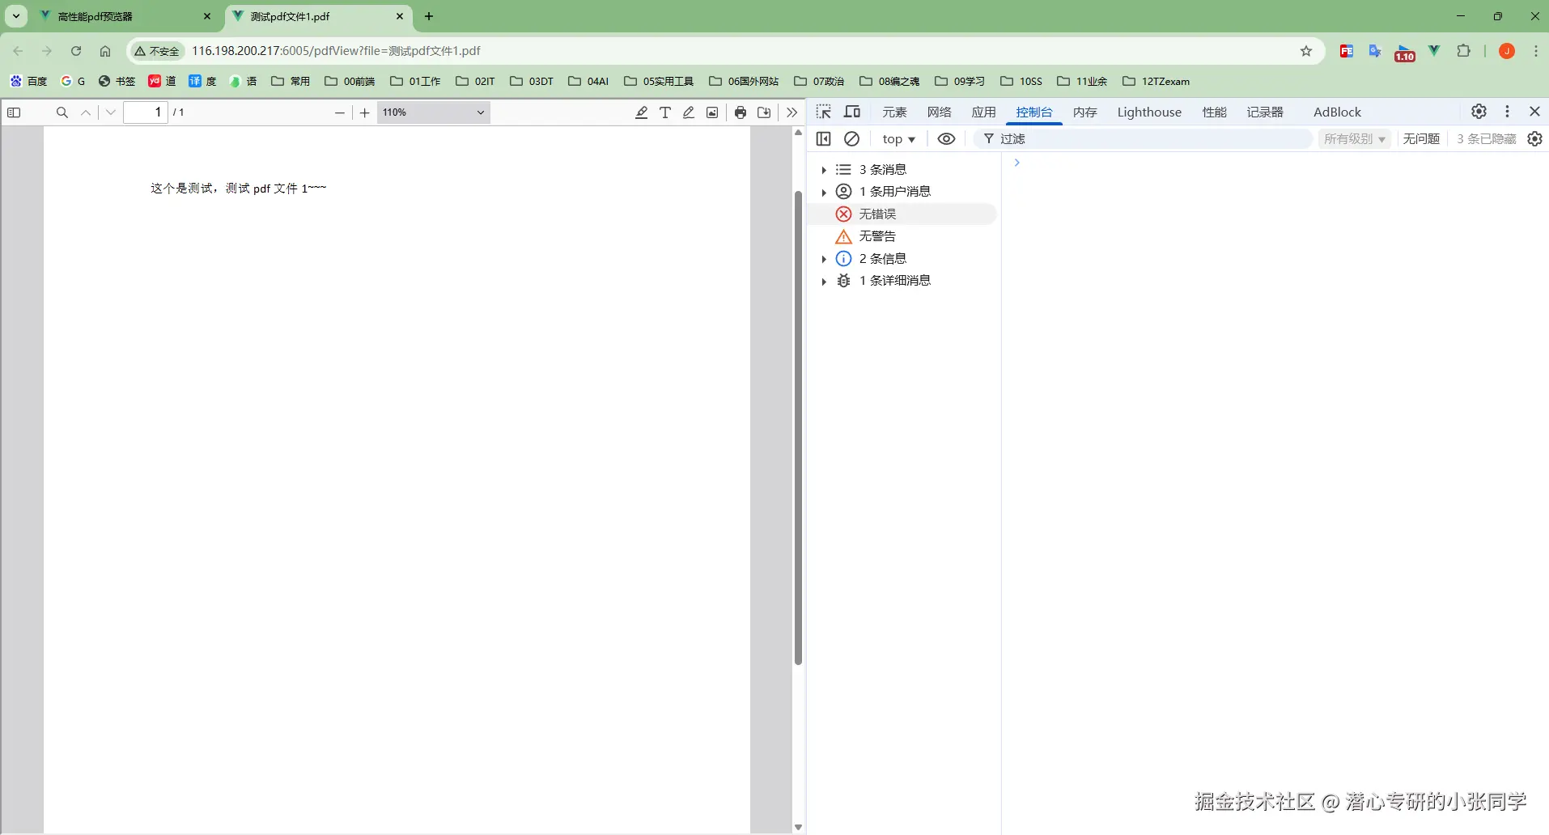Close the DevTools panel
The width and height of the screenshot is (1549, 835).
[x=1534, y=112]
